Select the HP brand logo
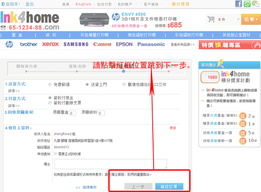261x192 pixels. tap(9, 44)
